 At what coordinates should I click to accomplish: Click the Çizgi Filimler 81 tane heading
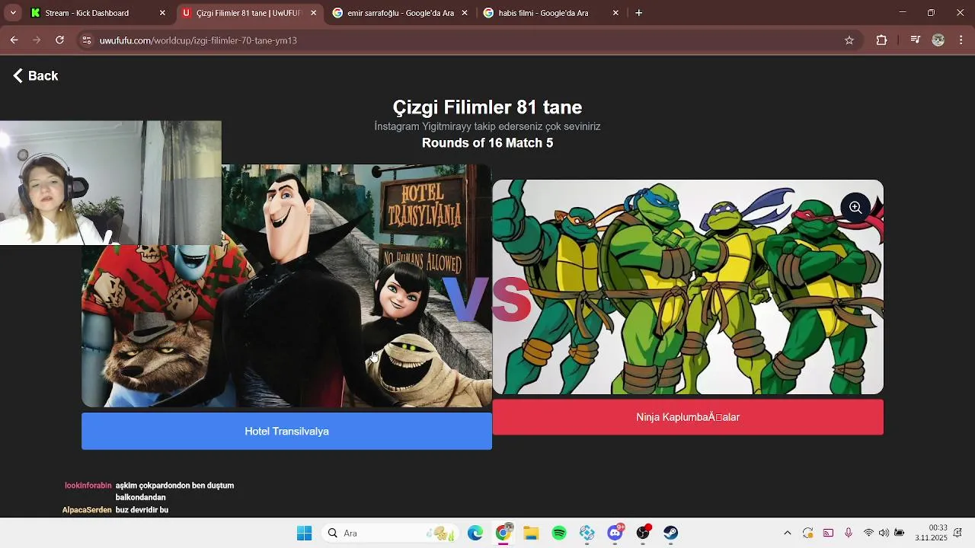pyautogui.click(x=487, y=107)
